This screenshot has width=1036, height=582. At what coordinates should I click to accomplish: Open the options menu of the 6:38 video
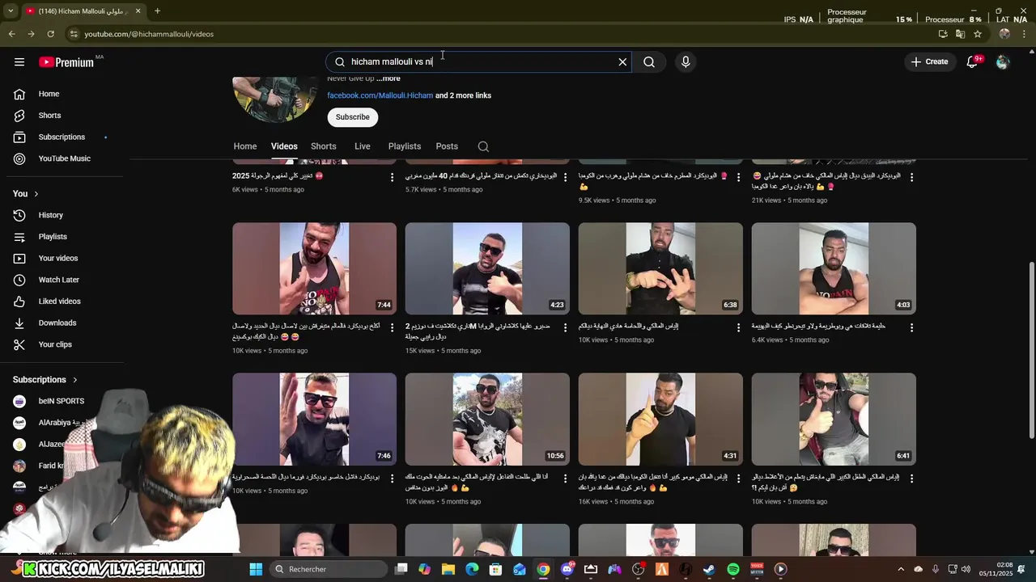738,327
